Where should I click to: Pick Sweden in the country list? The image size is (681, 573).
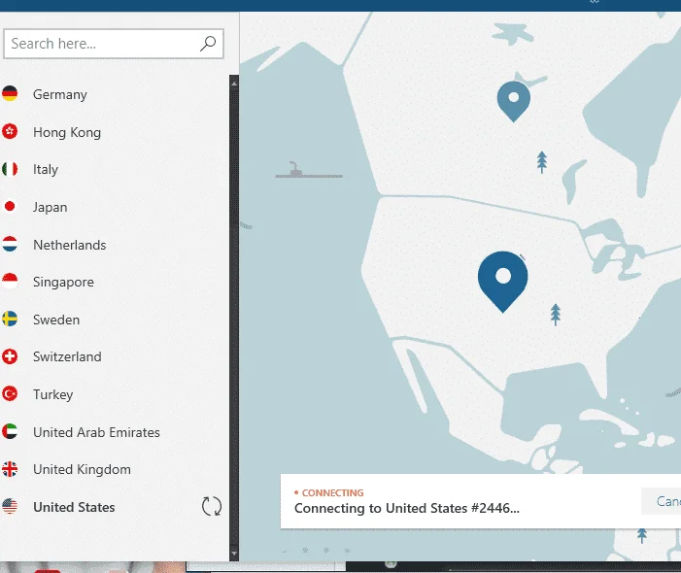pos(56,320)
